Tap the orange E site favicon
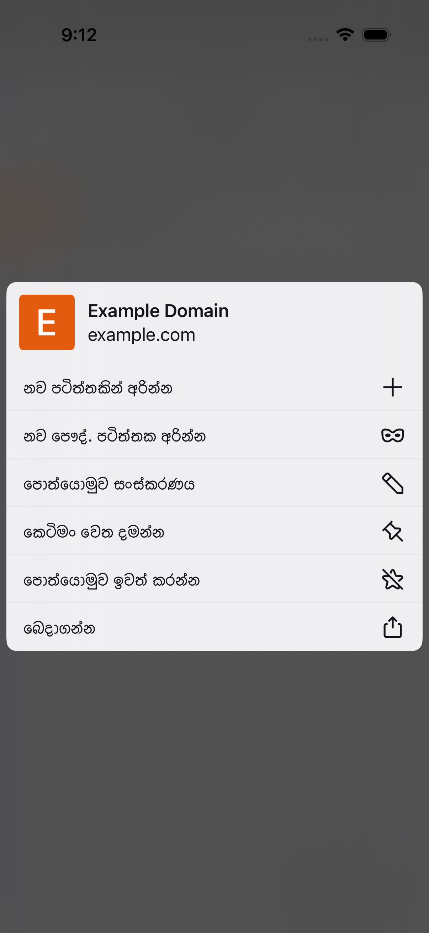 pos(47,322)
